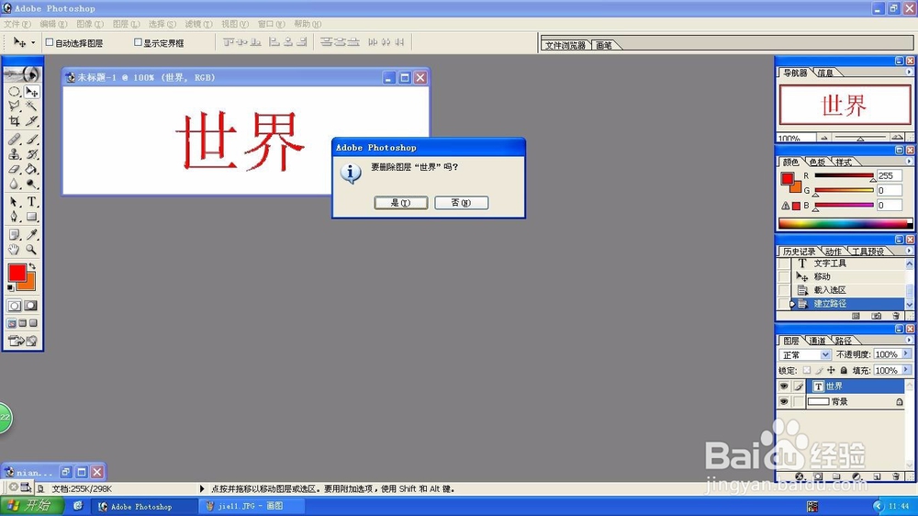The height and width of the screenshot is (516, 918).
Task: Click color spectrum ramp in Color panel
Action: [x=845, y=224]
